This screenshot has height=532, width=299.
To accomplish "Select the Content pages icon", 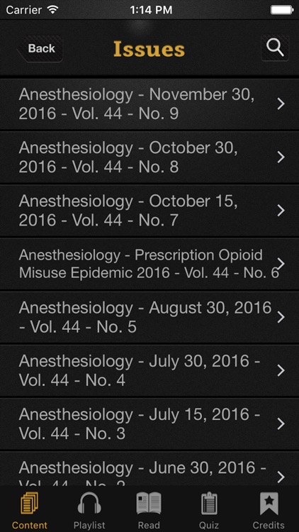I will pos(30,504).
